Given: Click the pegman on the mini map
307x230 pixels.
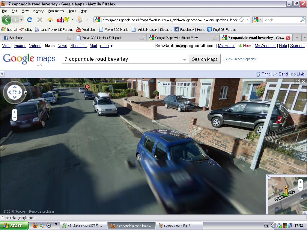Looking at the screenshot, I should (286, 190).
